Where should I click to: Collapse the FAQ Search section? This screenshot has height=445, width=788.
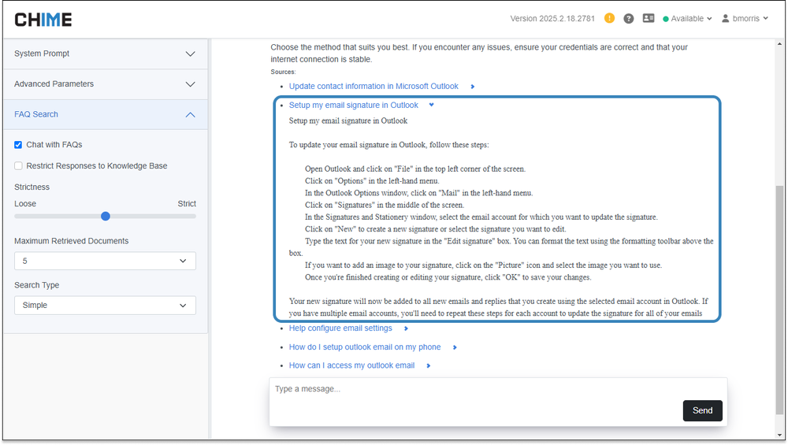point(105,114)
